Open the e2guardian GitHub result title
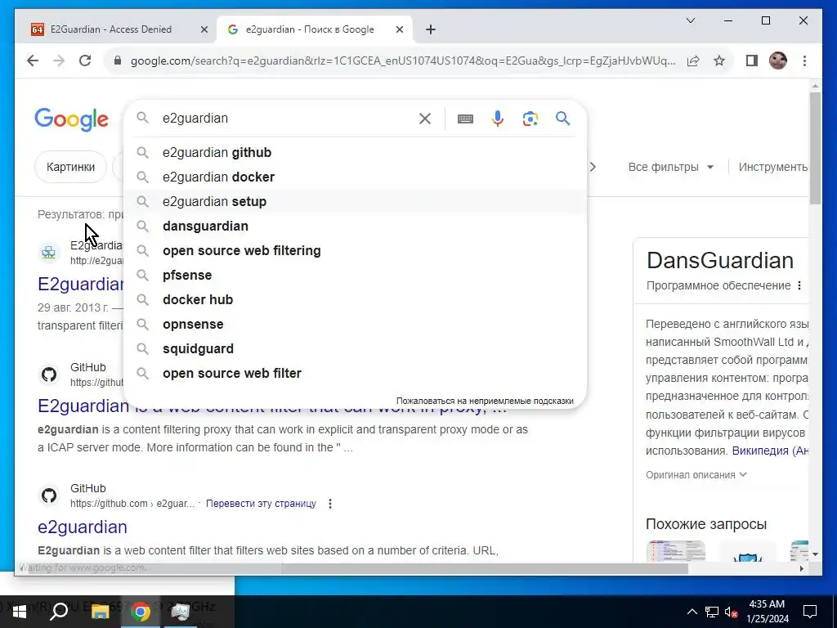This screenshot has width=837, height=628. pos(83,527)
